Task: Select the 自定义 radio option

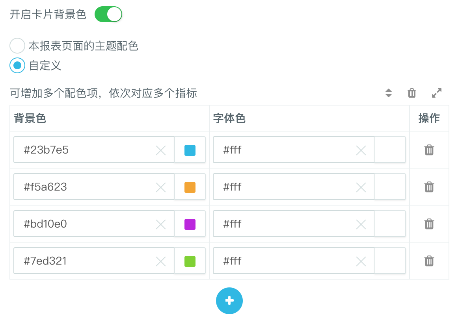Action: click(17, 65)
